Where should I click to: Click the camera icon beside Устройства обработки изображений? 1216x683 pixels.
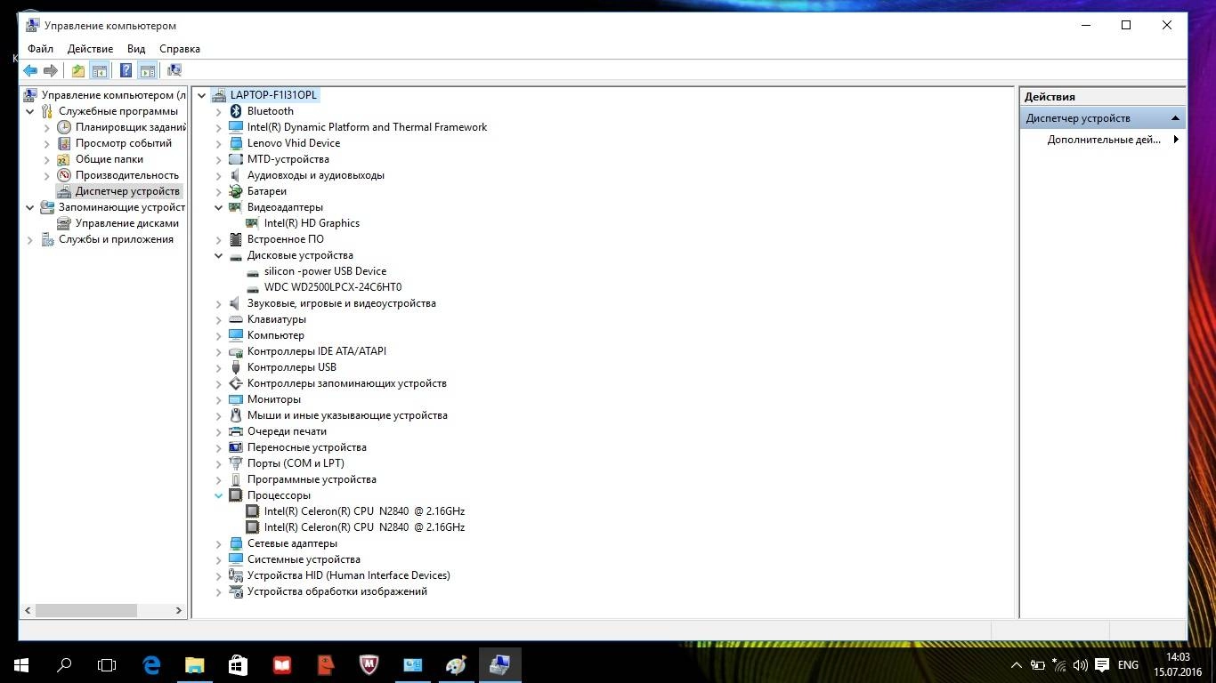236,591
